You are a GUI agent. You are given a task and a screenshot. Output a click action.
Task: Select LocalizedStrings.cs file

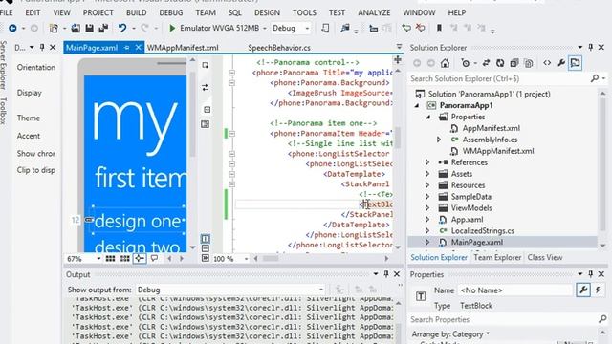click(482, 230)
